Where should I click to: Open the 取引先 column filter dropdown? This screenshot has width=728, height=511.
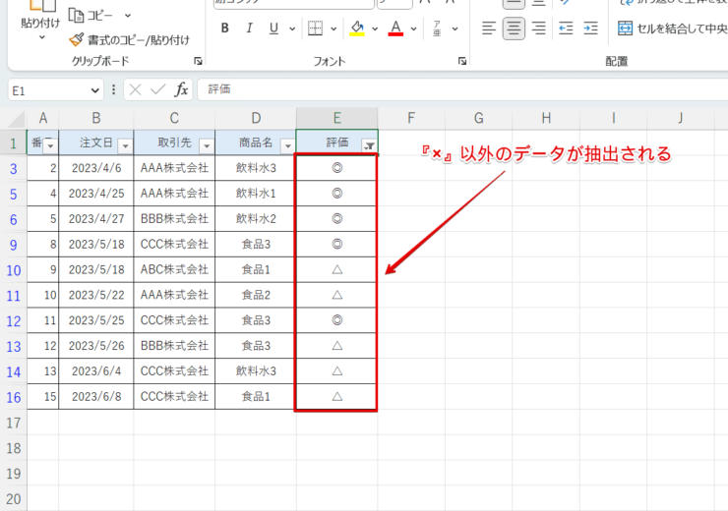[x=206, y=145]
